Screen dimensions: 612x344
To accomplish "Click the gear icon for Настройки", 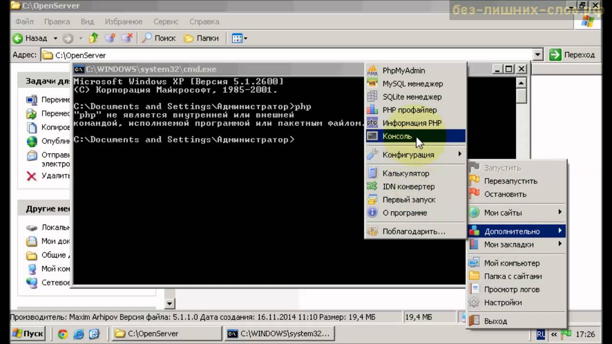I will [474, 302].
